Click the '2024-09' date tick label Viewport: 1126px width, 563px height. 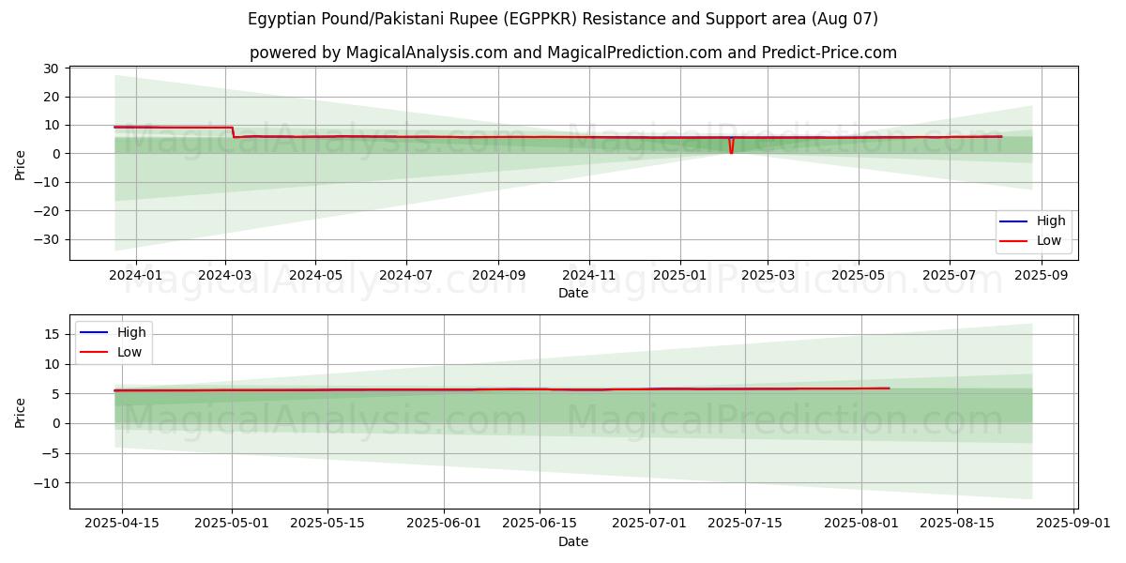point(497,276)
